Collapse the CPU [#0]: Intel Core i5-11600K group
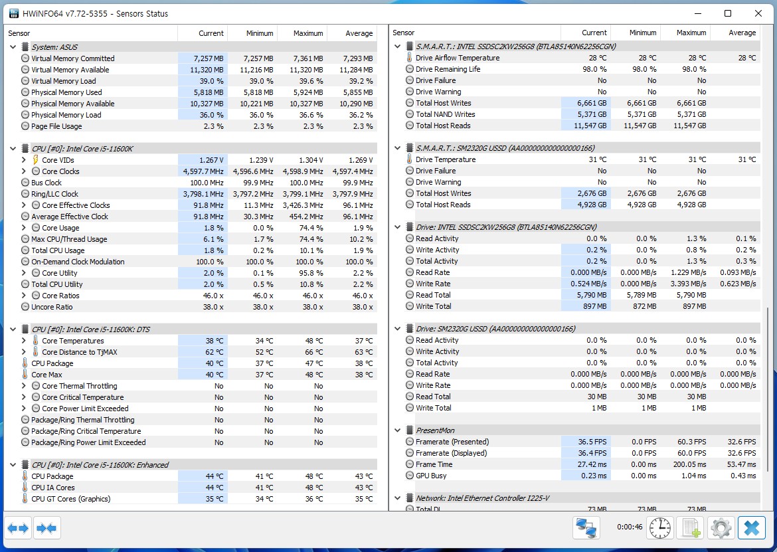 (x=13, y=149)
